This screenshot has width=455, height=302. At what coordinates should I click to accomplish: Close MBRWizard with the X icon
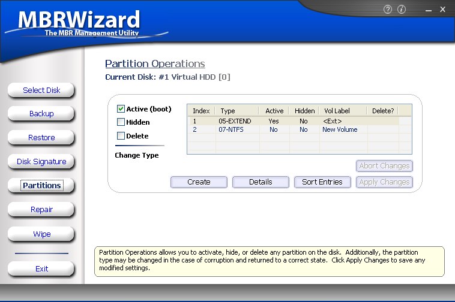[x=442, y=10]
